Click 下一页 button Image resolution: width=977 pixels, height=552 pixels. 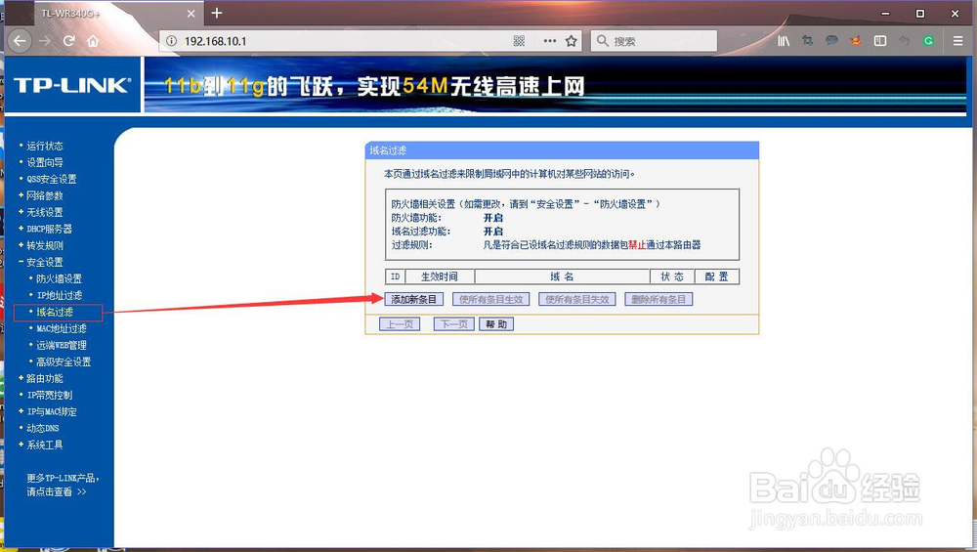454,324
